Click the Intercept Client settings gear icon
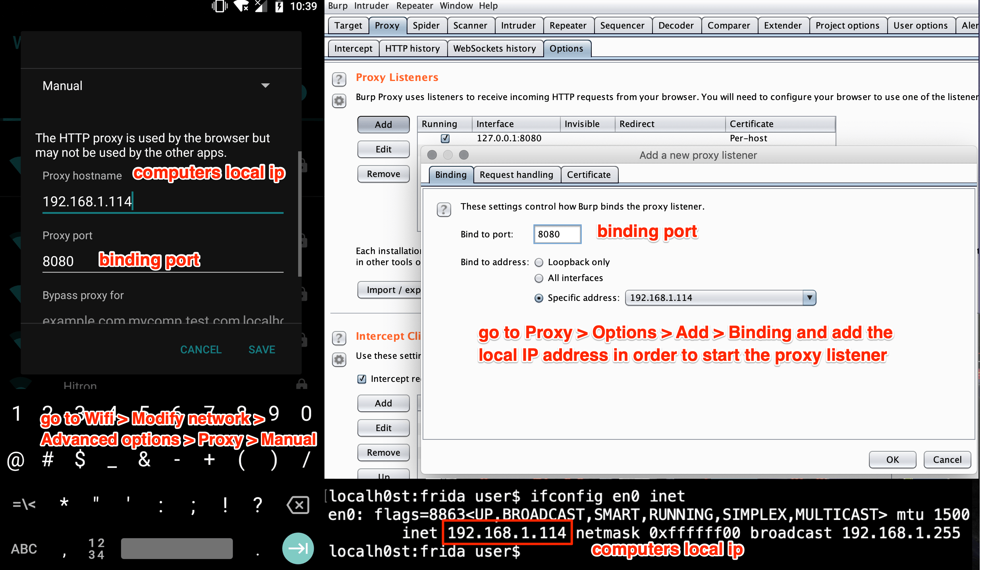 (339, 360)
